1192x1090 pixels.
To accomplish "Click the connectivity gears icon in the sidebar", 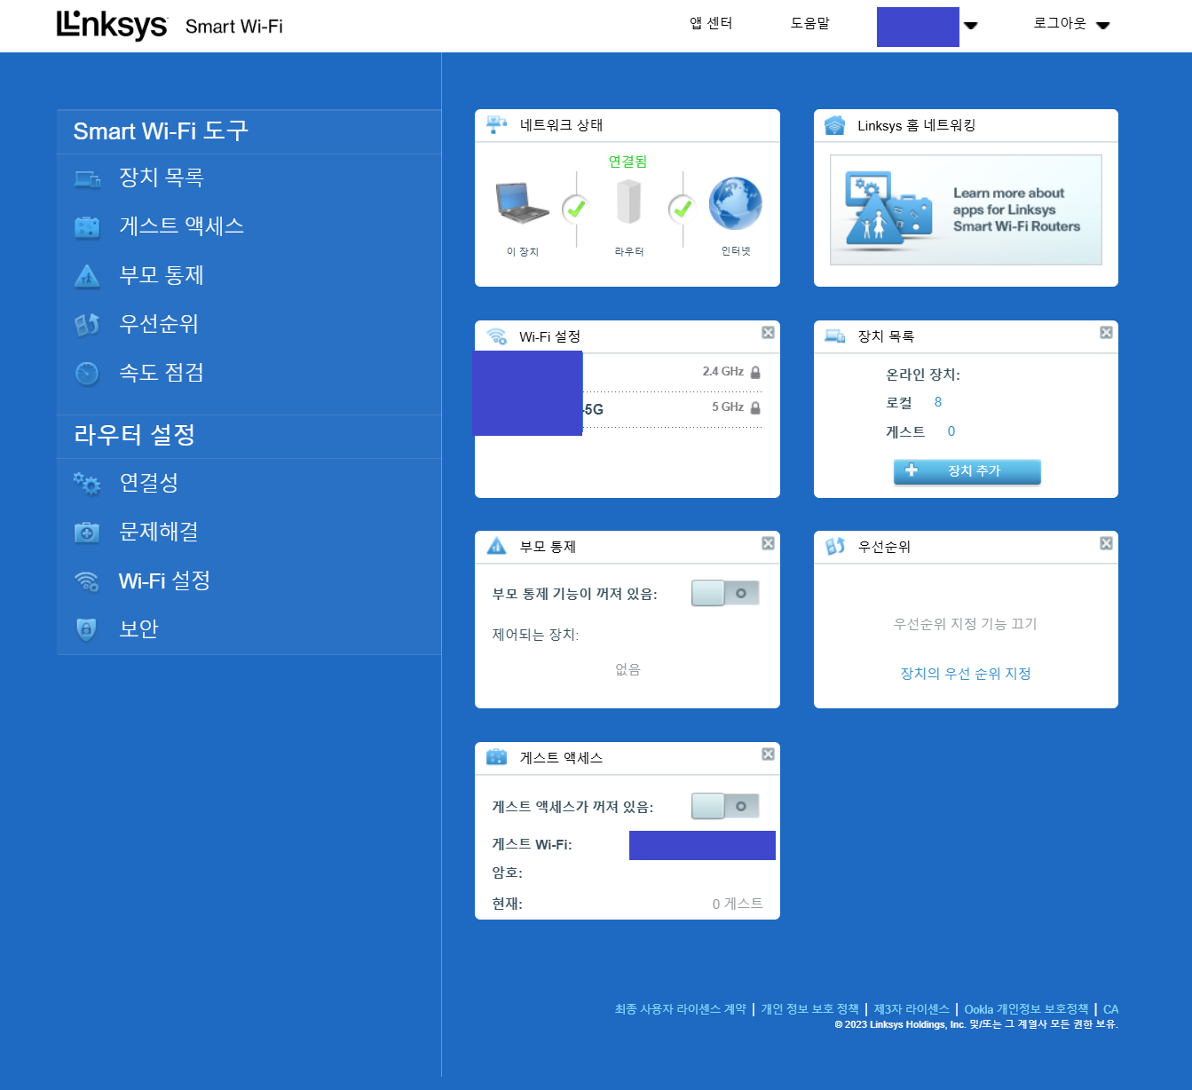I will click(87, 483).
